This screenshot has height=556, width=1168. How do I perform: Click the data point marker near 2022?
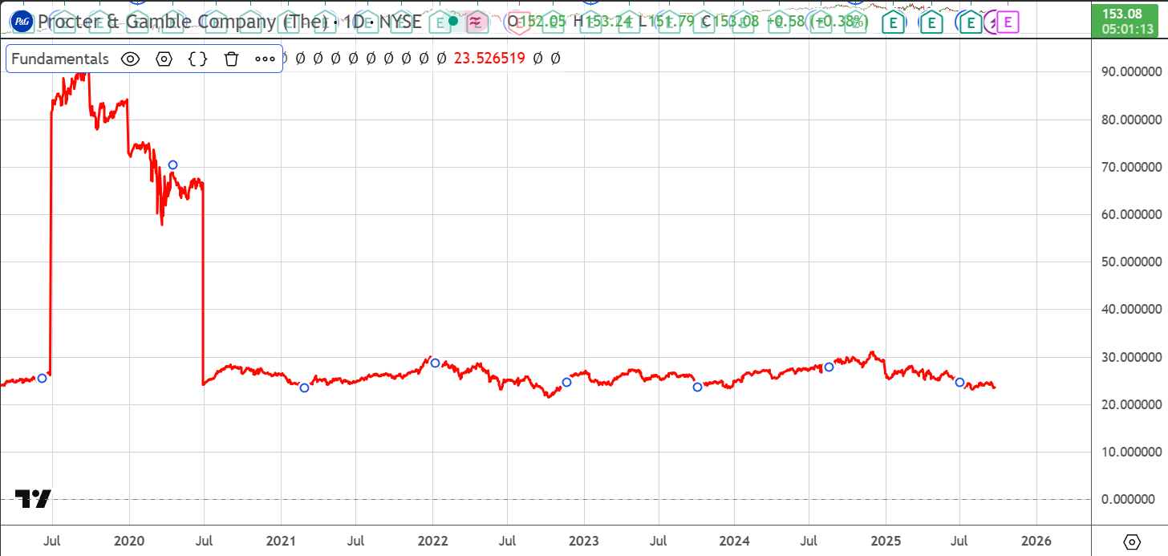coord(436,363)
